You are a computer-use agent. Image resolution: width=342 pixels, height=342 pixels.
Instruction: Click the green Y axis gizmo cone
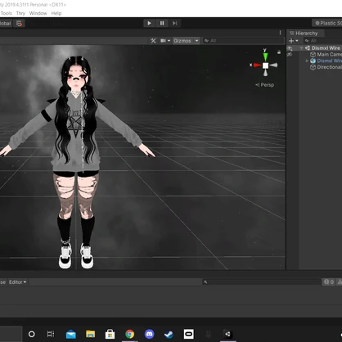click(265, 57)
